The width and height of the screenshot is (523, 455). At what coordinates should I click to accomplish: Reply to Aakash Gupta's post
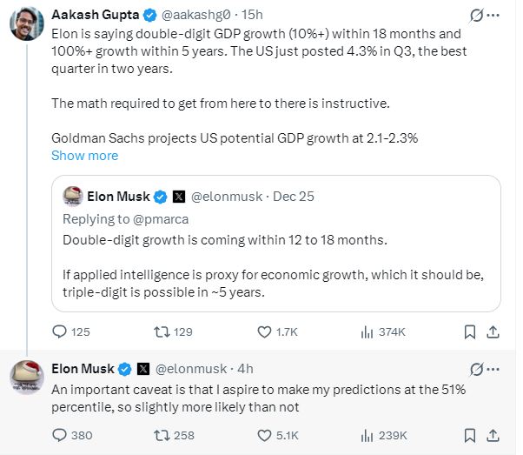click(60, 331)
